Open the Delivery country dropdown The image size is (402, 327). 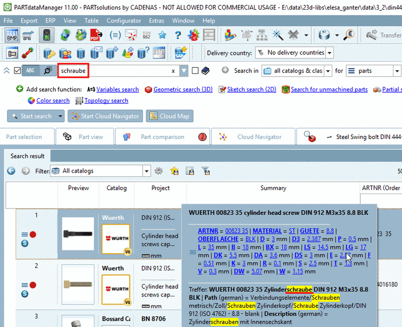330,53
